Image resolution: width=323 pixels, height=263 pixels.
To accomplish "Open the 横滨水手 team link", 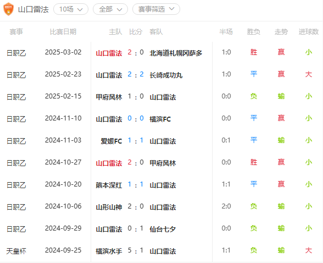I will 109,251.
